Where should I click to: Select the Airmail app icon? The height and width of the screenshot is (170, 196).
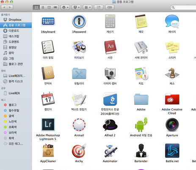[x=79, y=125]
